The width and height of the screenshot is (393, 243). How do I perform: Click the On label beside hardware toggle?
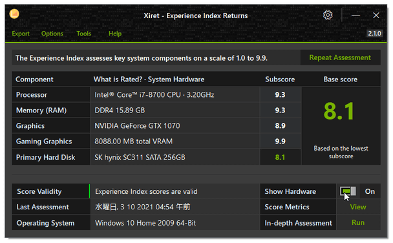click(370, 191)
